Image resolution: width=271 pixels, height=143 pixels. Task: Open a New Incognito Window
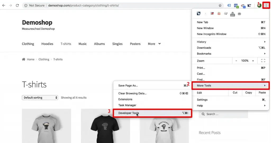click(x=231, y=34)
